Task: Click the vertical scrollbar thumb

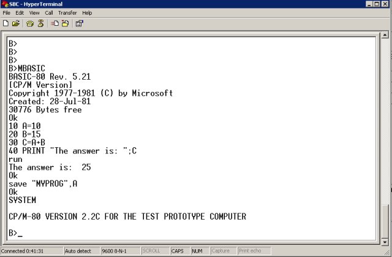Action: click(x=385, y=221)
